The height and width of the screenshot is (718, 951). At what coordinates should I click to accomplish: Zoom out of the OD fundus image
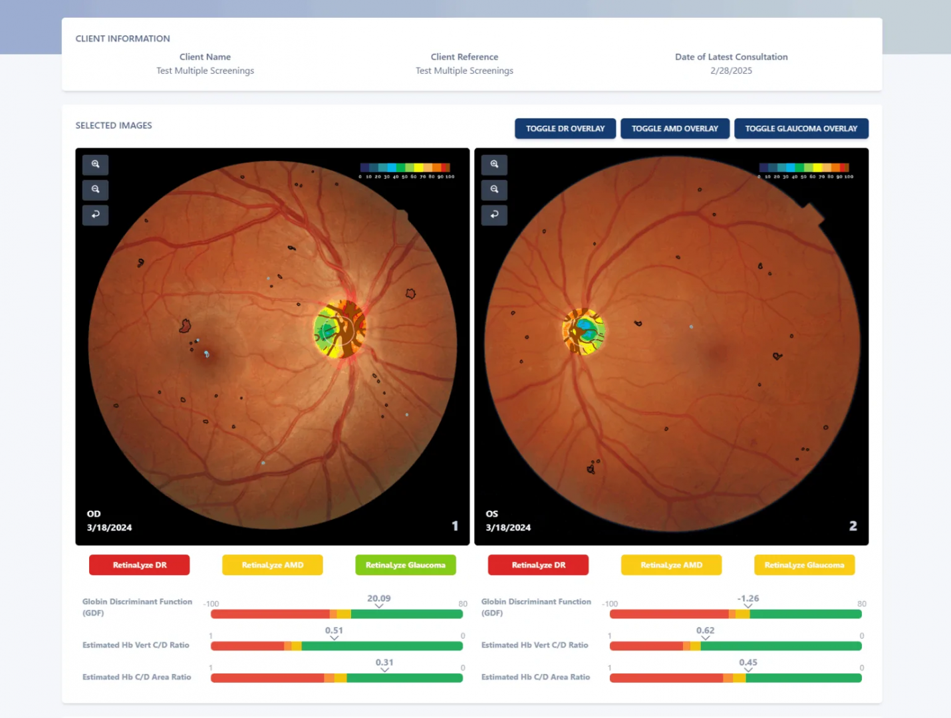[95, 189]
